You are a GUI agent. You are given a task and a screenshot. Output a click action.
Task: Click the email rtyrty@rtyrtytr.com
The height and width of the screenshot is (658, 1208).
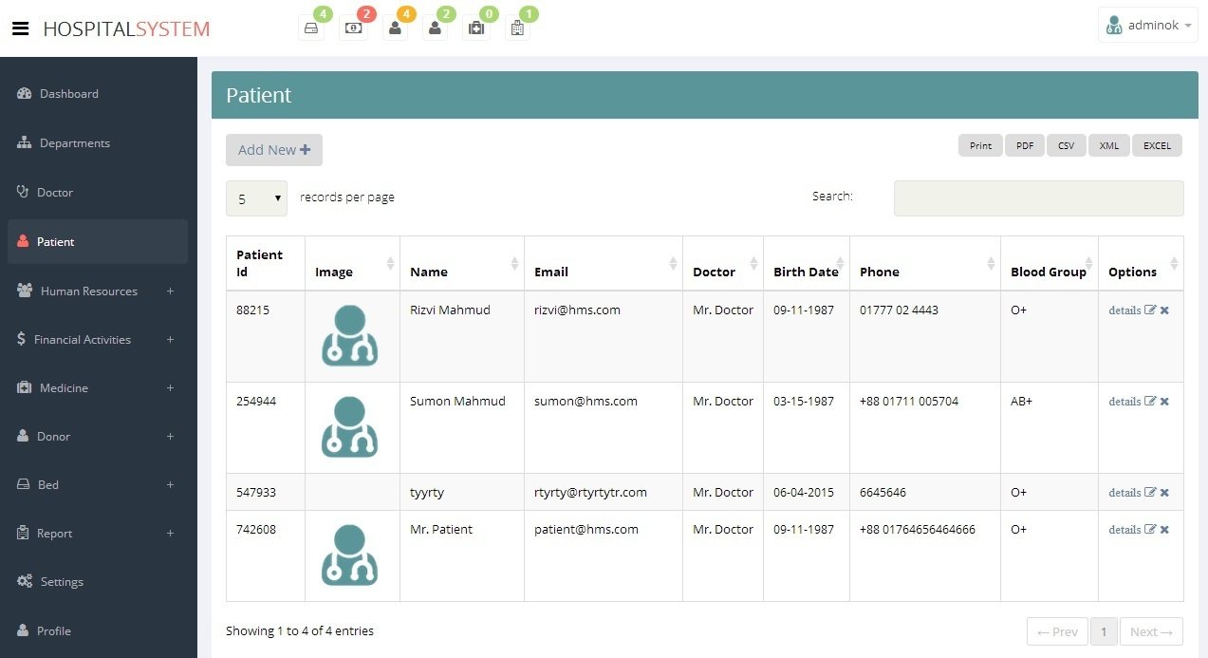[590, 493]
